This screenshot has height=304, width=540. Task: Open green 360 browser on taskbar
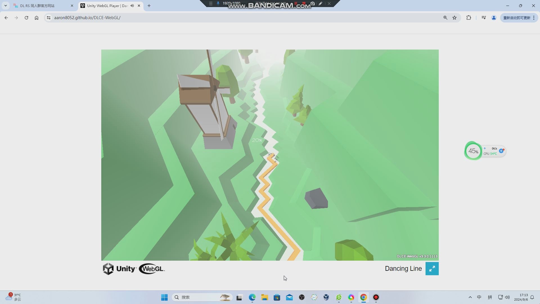[339, 297]
